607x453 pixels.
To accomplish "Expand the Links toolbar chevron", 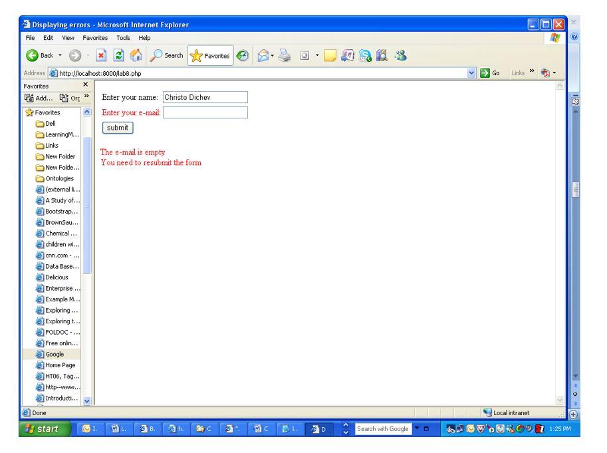I will point(532,71).
